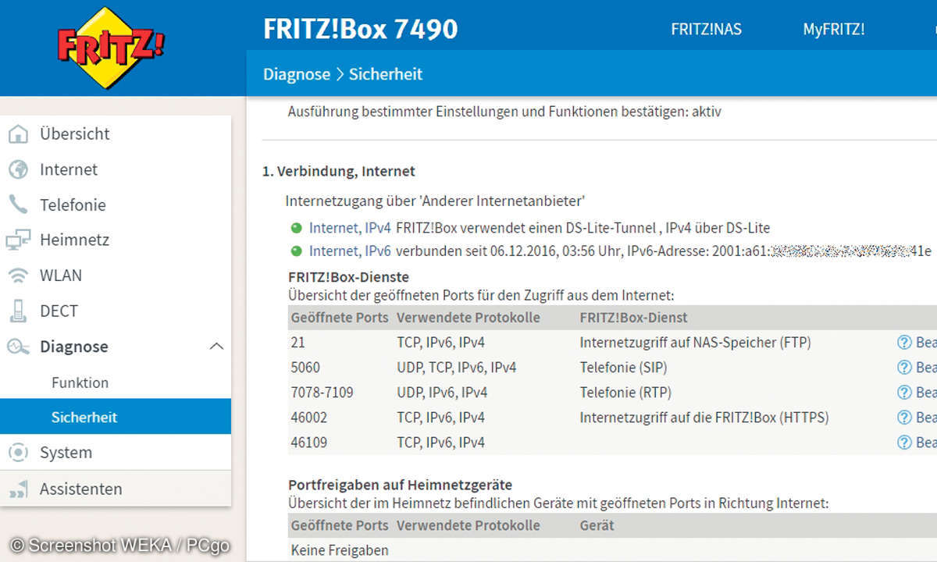
Task: Collapse the Diagnose menu chevron
Action: coord(217,347)
